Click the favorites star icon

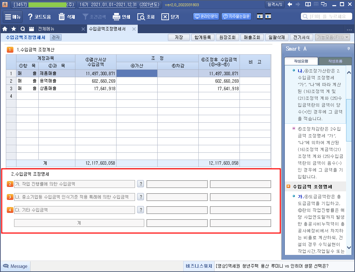14,29
